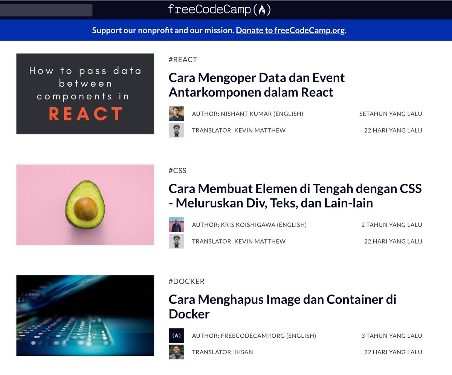Open translator Kevin Matthew under CSS article
452x375 pixels.
coord(239,241)
